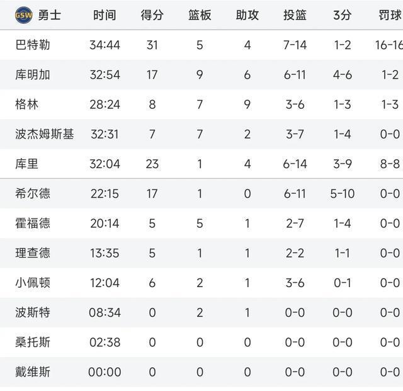The width and height of the screenshot is (403, 391).
Task: Sort by the 得分 column header
Action: (x=152, y=15)
